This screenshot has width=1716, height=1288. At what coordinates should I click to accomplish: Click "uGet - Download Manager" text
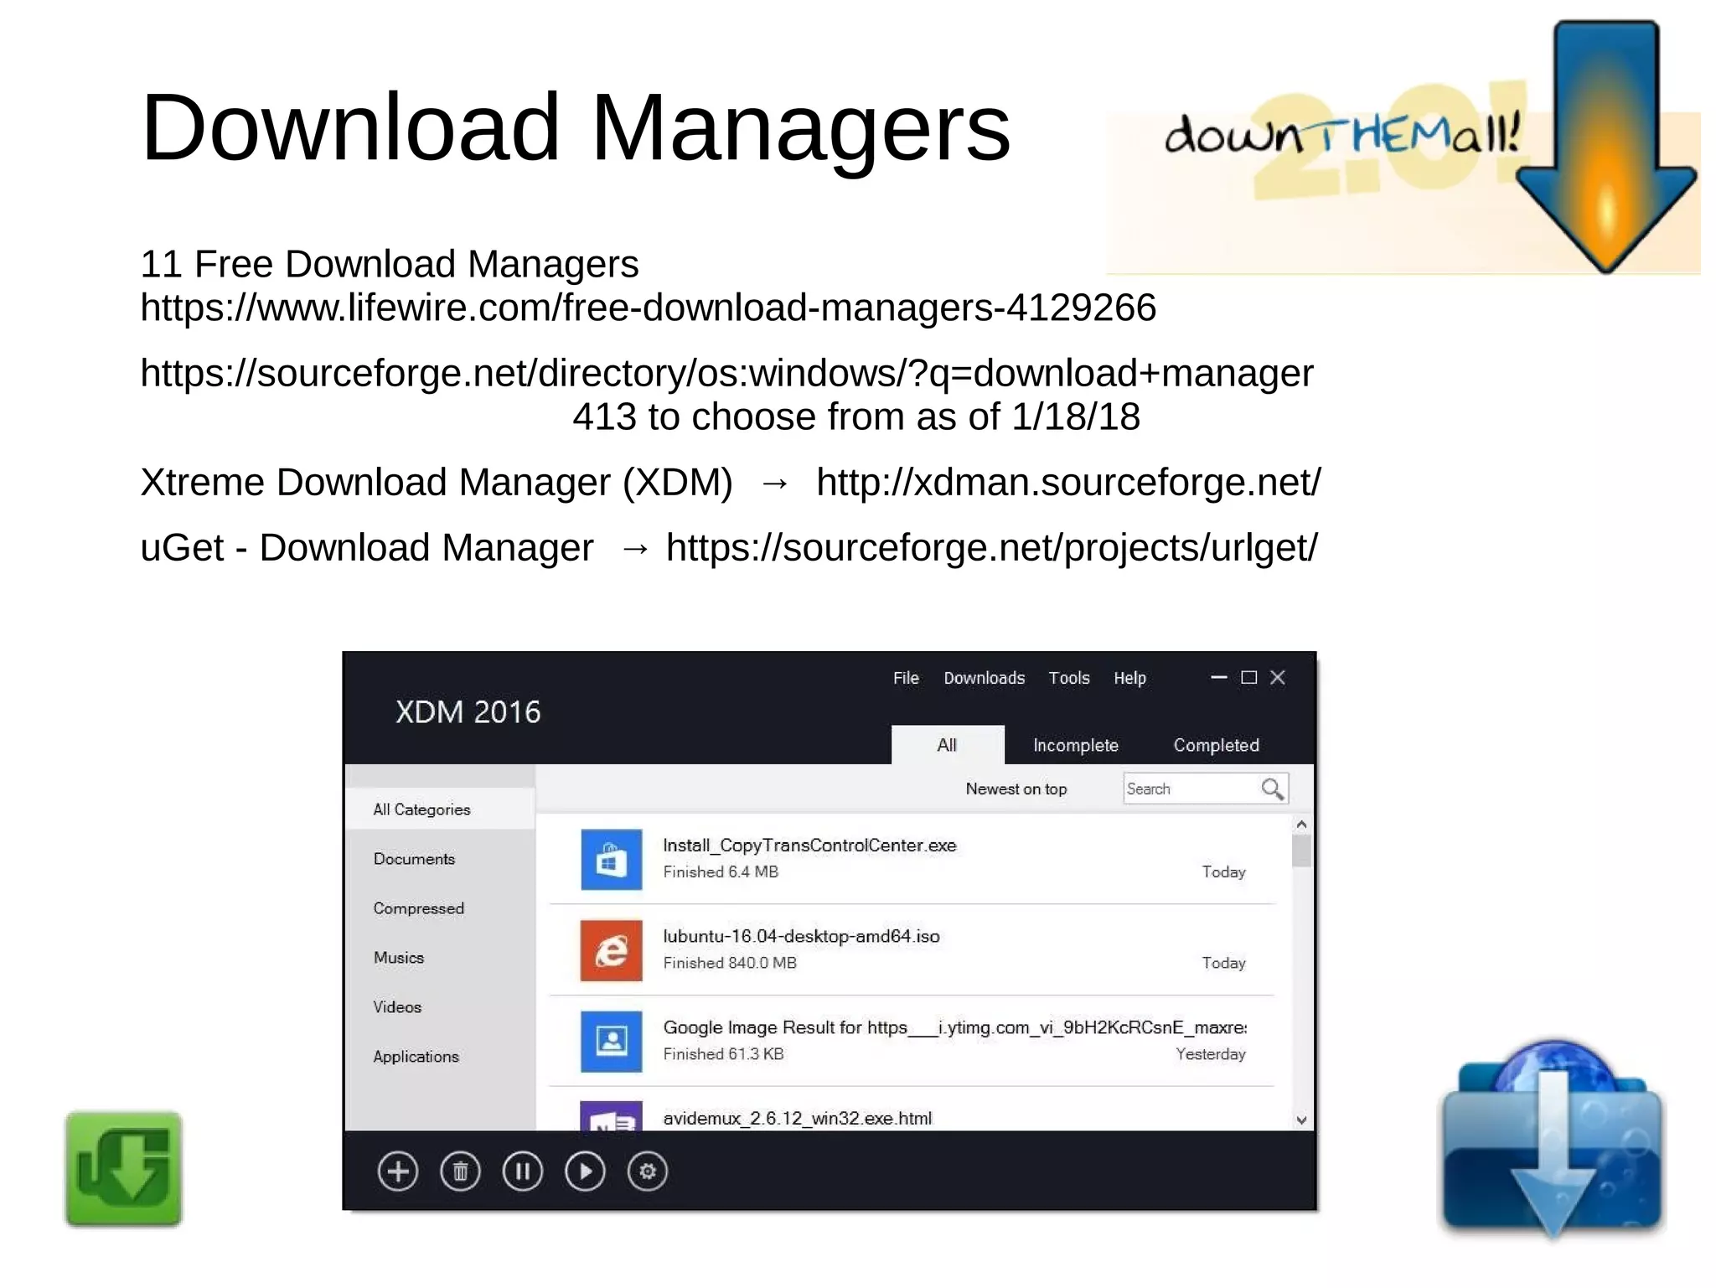point(367,548)
